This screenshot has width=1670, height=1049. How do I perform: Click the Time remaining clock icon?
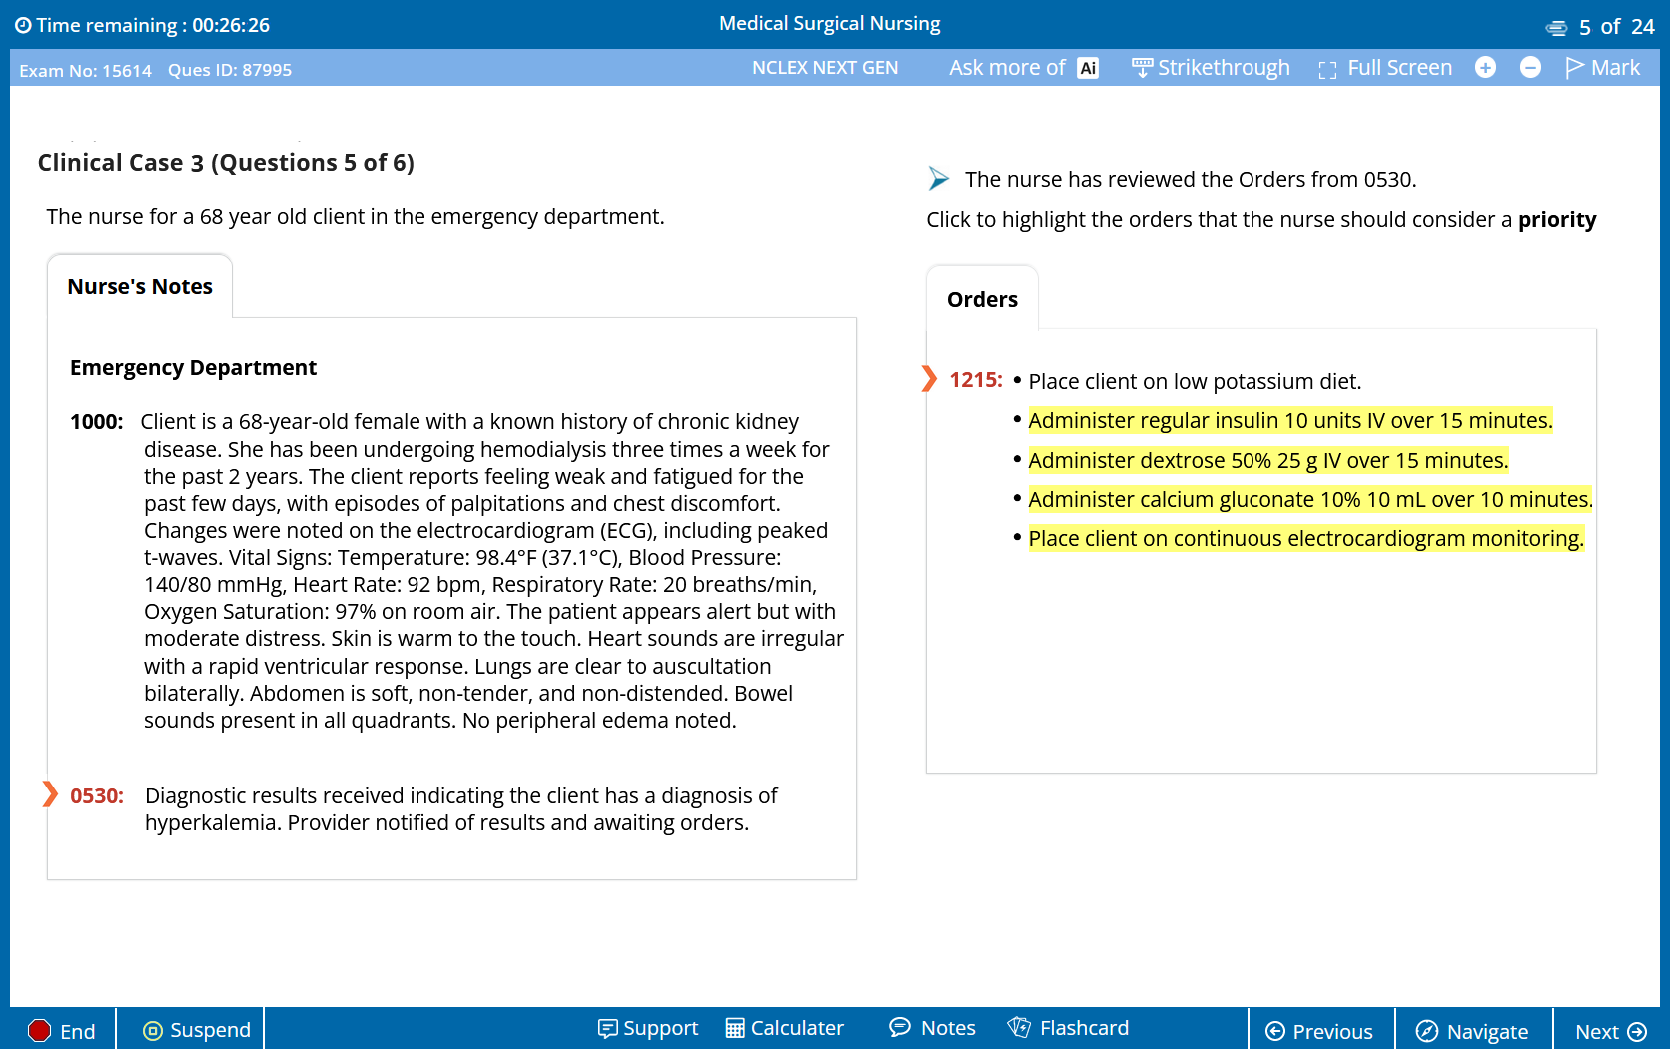[x=23, y=25]
